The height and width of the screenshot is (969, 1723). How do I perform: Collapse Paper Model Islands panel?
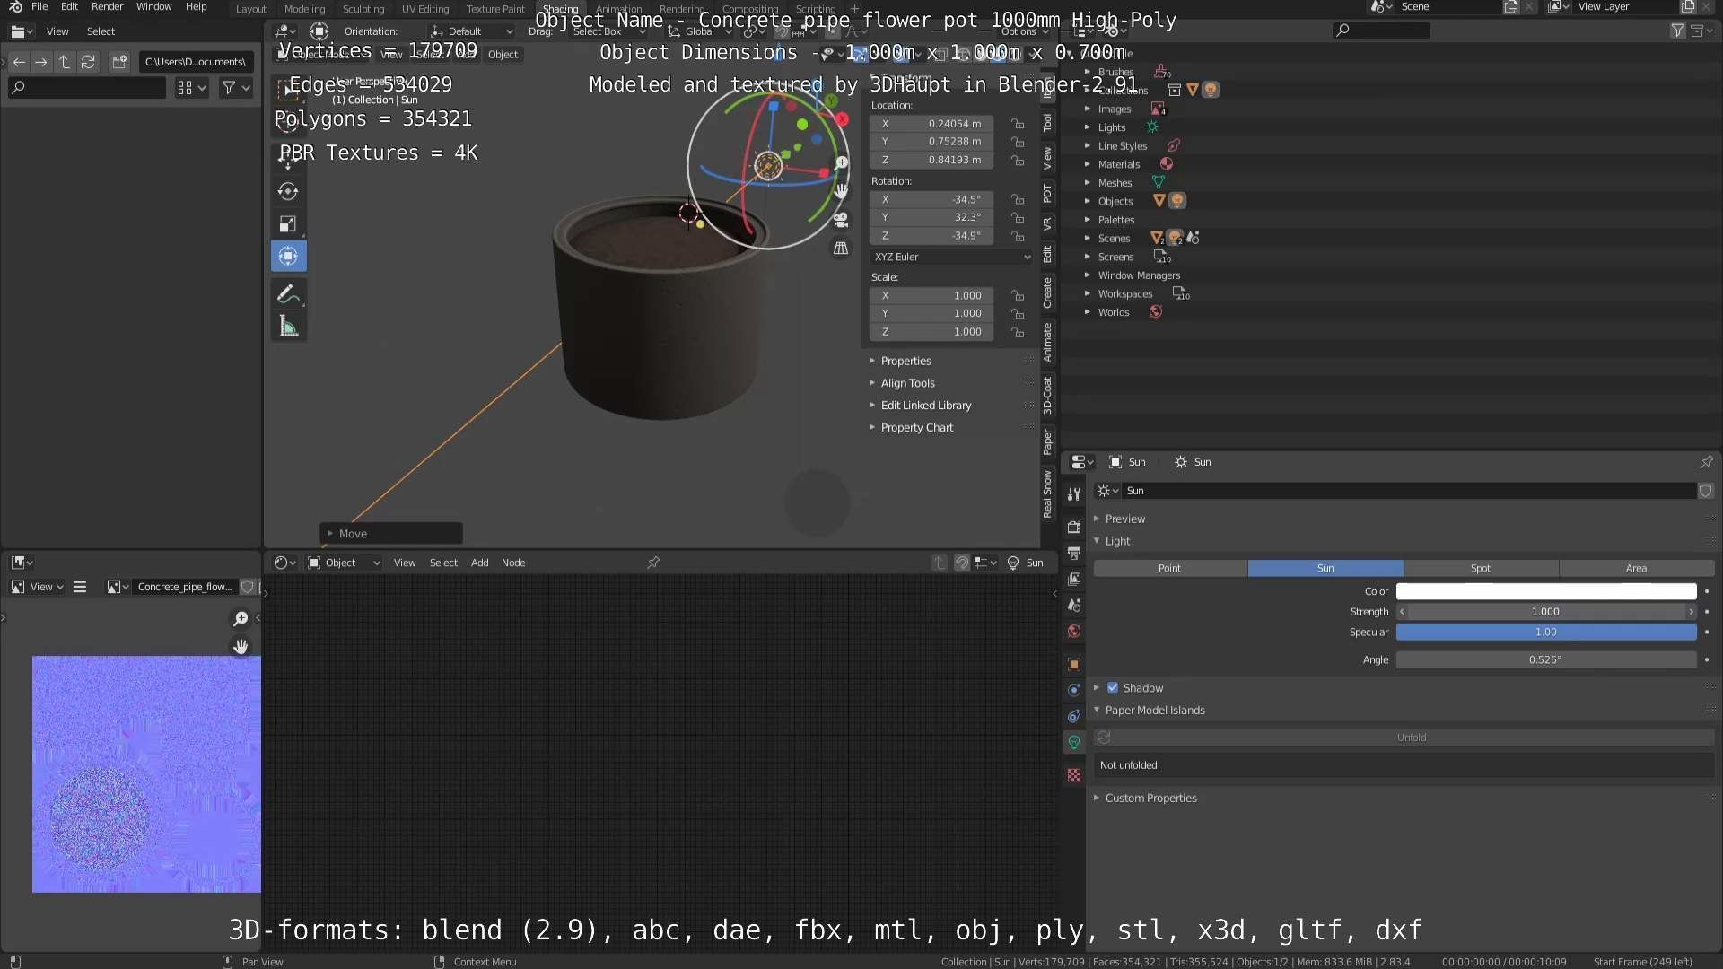pyautogui.click(x=1155, y=710)
